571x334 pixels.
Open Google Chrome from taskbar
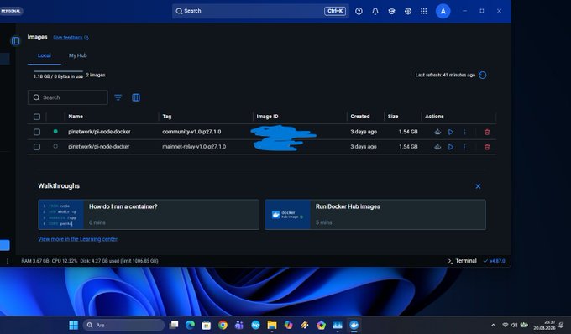[223, 325]
